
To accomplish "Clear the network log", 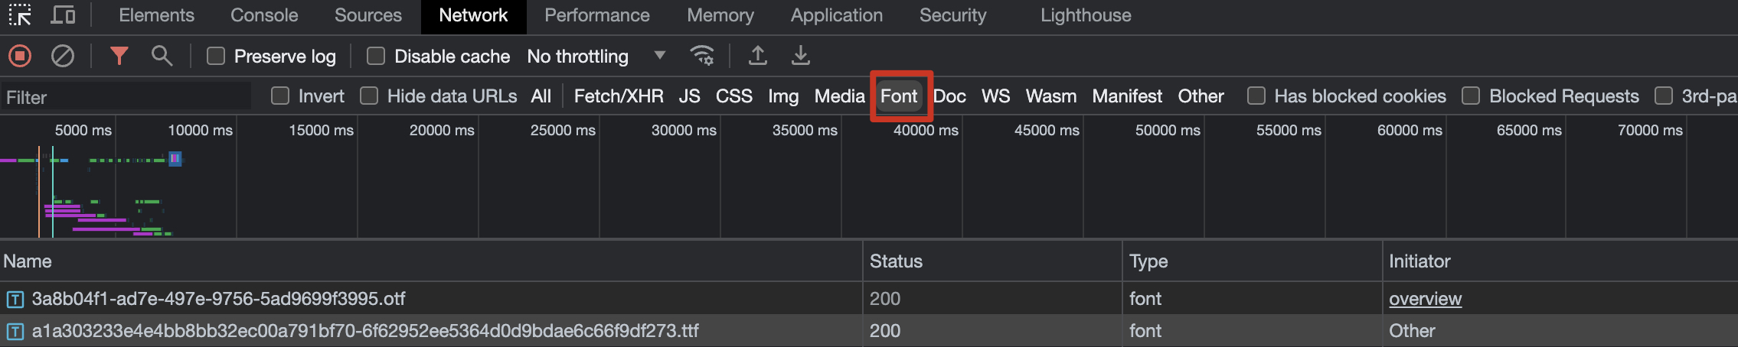I will point(63,56).
